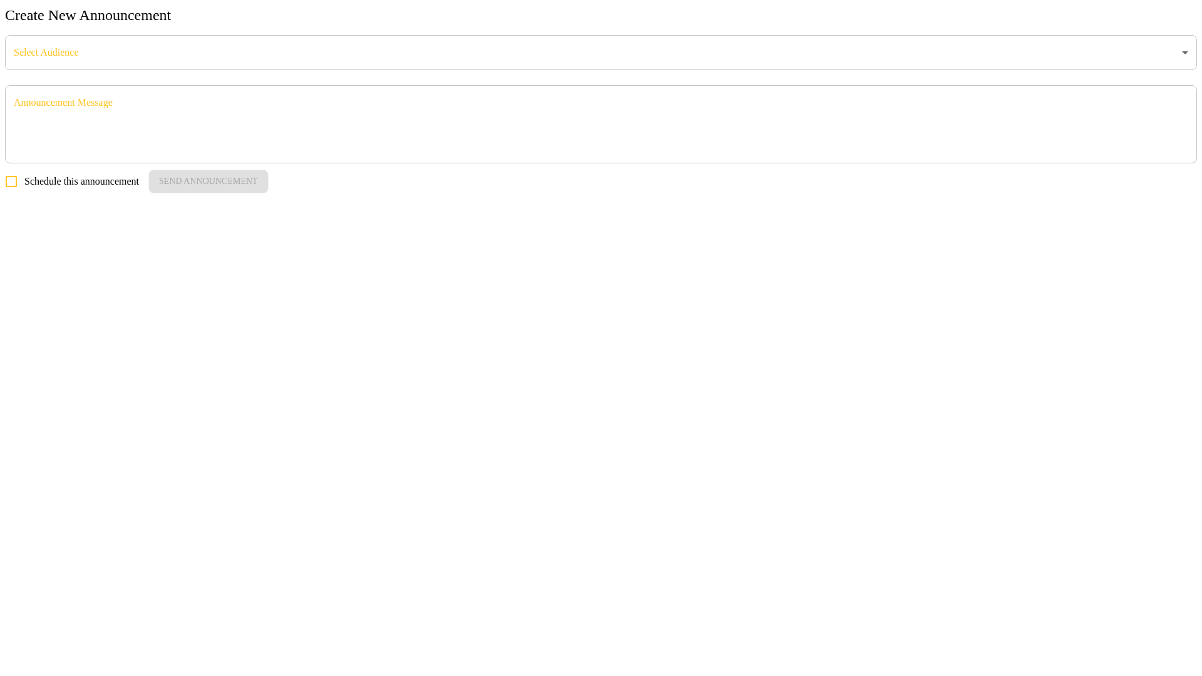Click the caret at the audience field's right end
1202x676 pixels.
point(1184,53)
